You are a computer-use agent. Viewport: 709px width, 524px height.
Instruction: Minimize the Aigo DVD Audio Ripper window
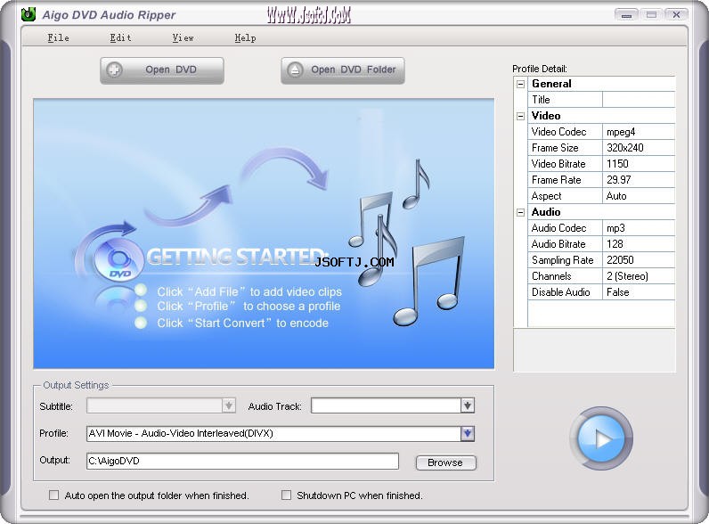(626, 15)
